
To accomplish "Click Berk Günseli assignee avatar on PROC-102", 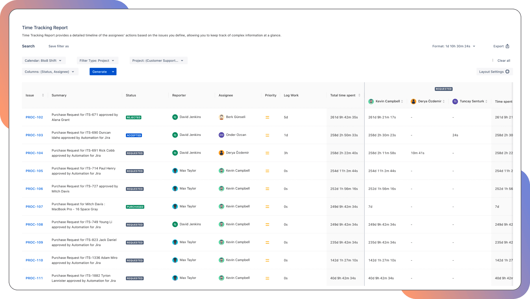I will click(221, 117).
